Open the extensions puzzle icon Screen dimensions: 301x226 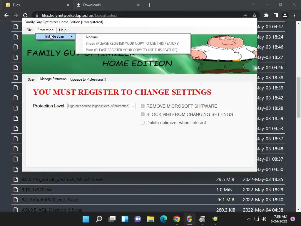point(266,15)
